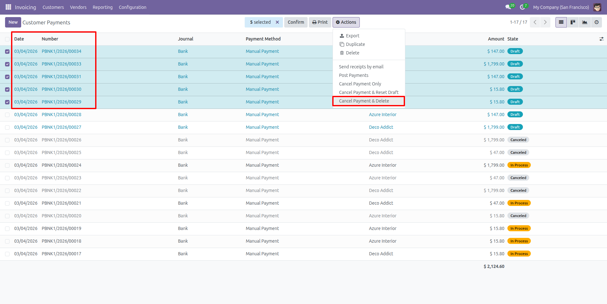The width and height of the screenshot is (607, 304).
Task: Click the pager 1-17 / 17
Action: tap(518, 22)
